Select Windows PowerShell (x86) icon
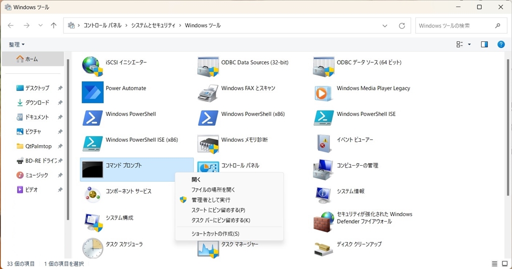512x269 pixels. pyautogui.click(x=208, y=118)
